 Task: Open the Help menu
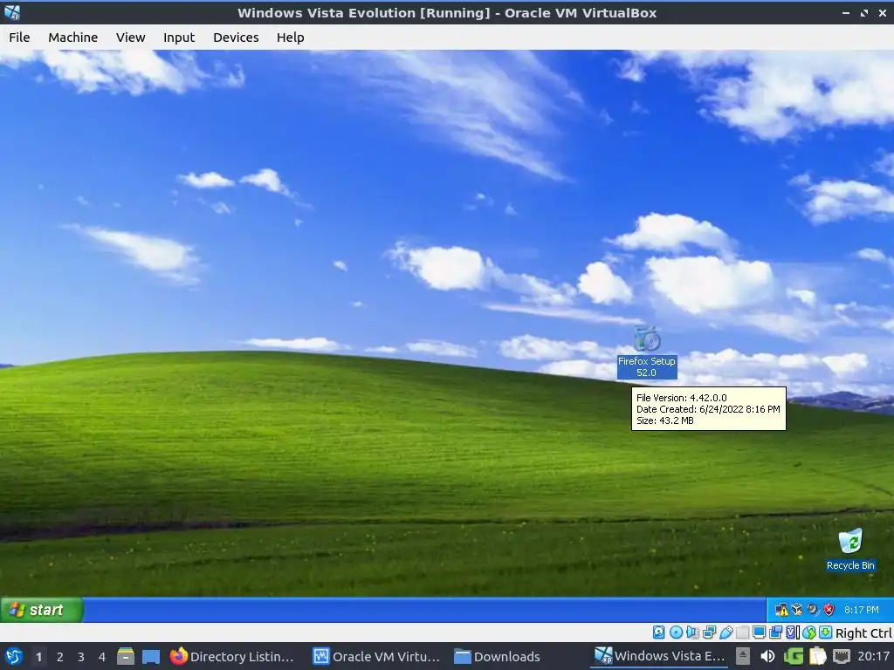point(290,38)
